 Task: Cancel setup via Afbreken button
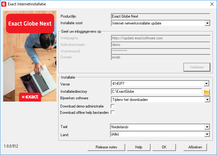pyautogui.click(x=195, y=147)
